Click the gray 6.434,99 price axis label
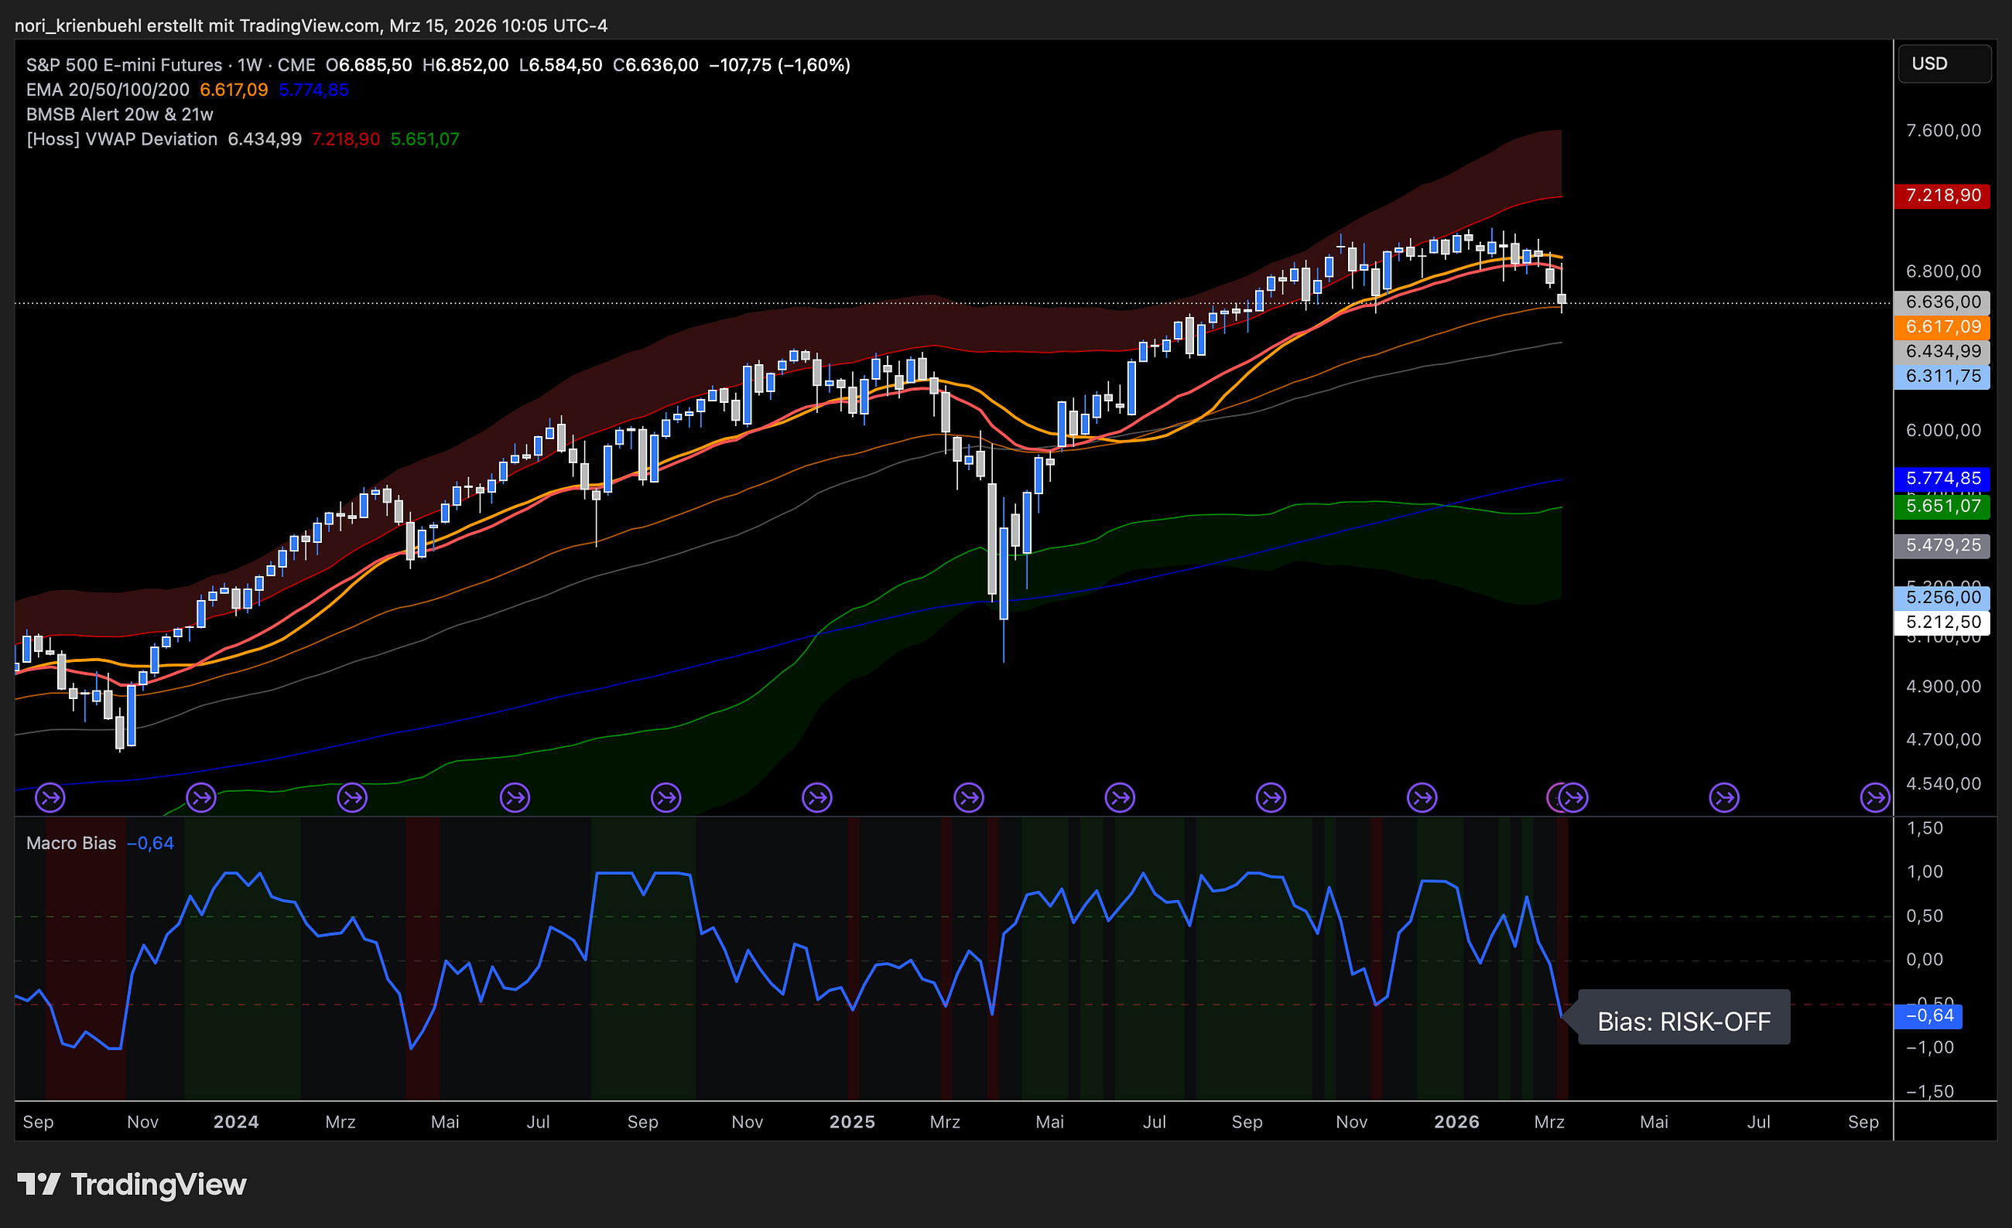Viewport: 2012px width, 1228px height. [x=1942, y=352]
